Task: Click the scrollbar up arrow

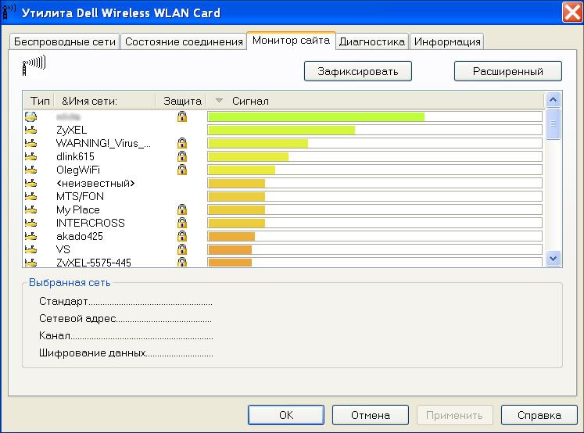Action: click(553, 100)
